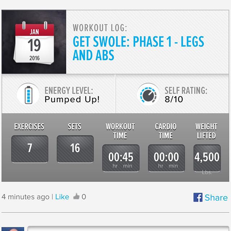This screenshot has height=231, width=231.
Task: Click the user avatar thumbnail at bottom
Action: click(13, 229)
